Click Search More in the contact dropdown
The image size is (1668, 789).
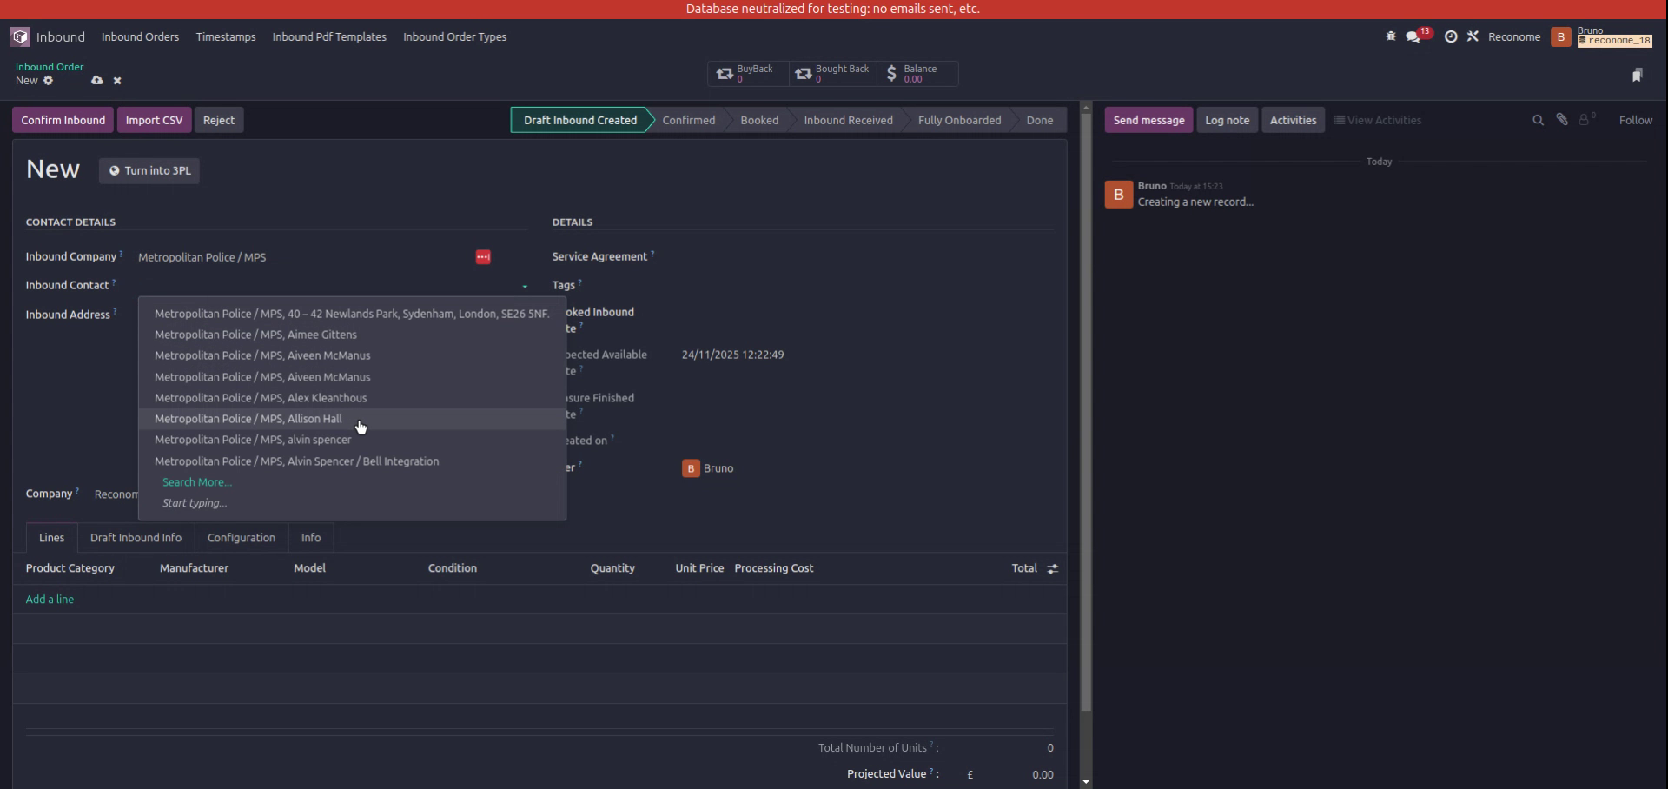coord(196,481)
